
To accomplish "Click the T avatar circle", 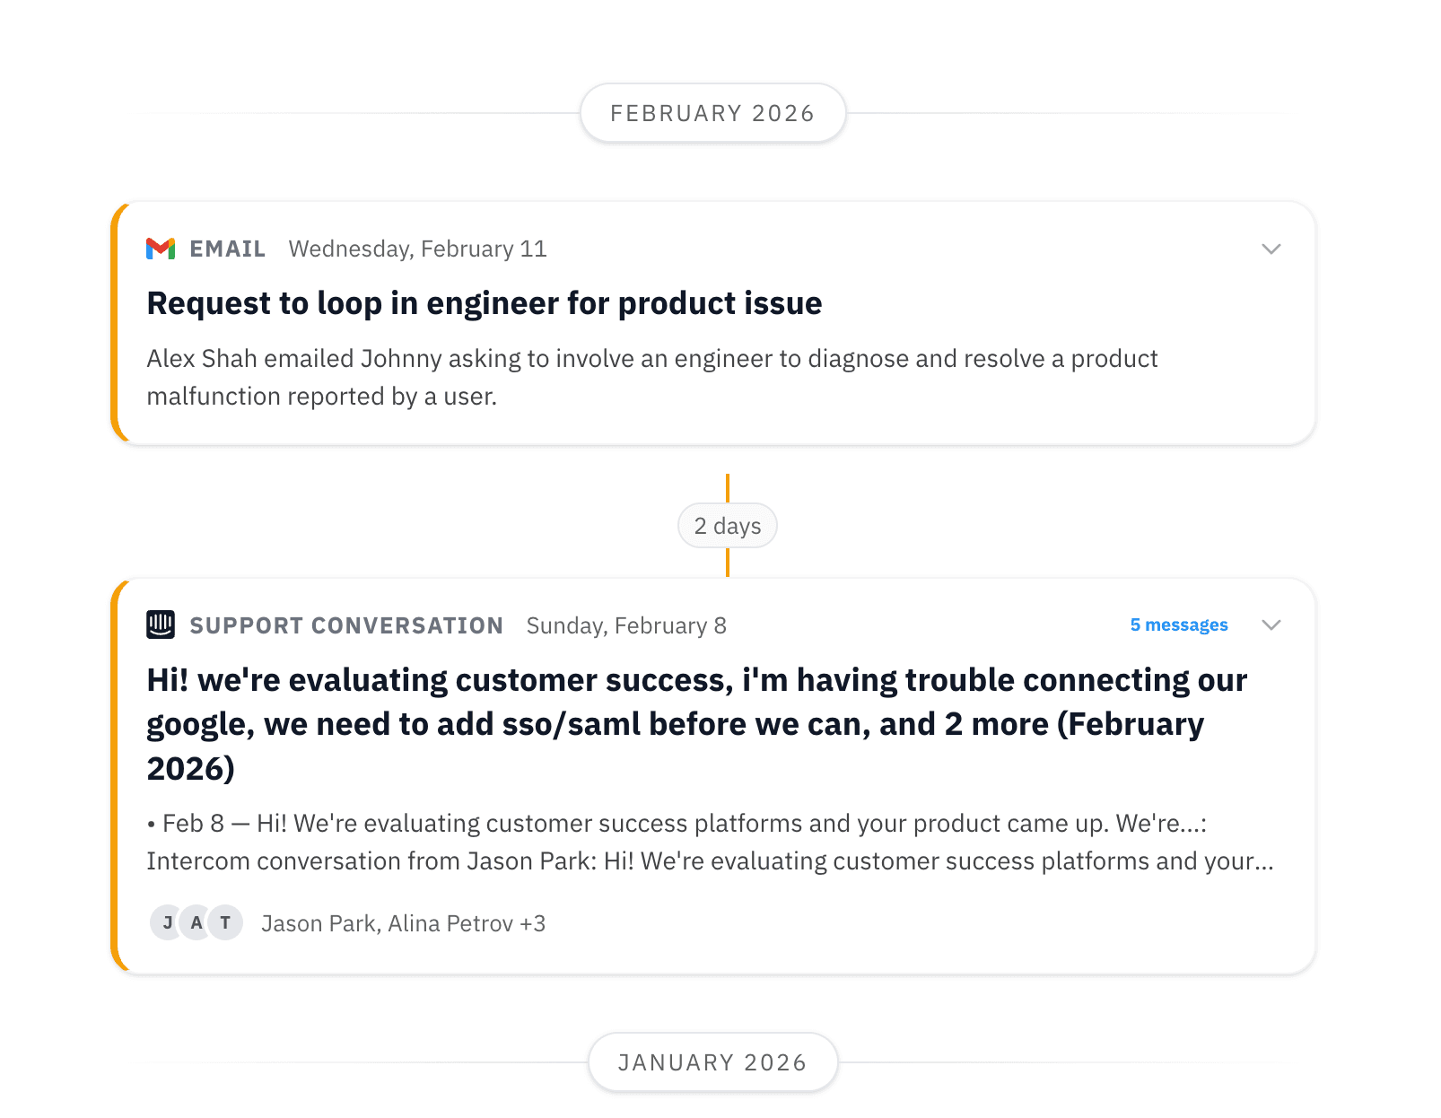I will pyautogui.click(x=226, y=922).
